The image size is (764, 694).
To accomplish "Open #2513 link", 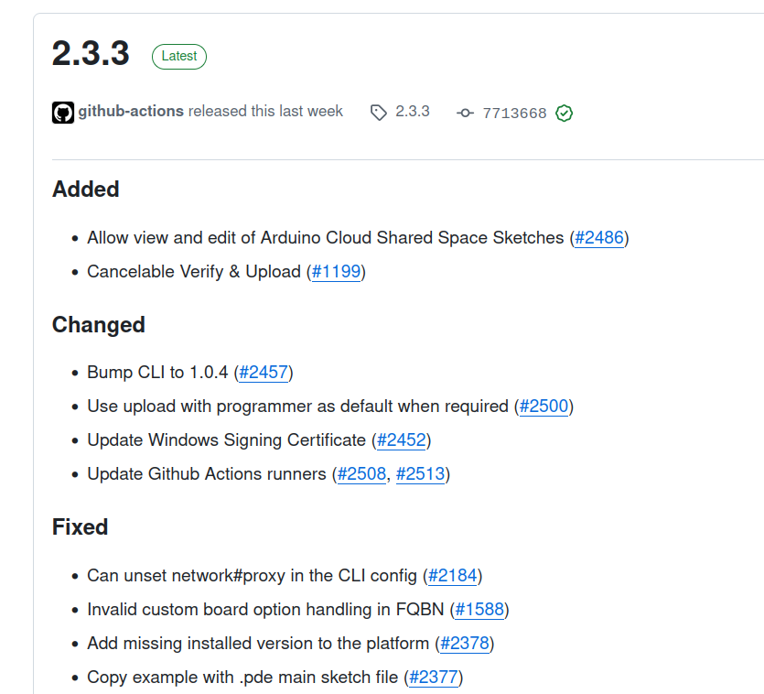I will tap(421, 474).
